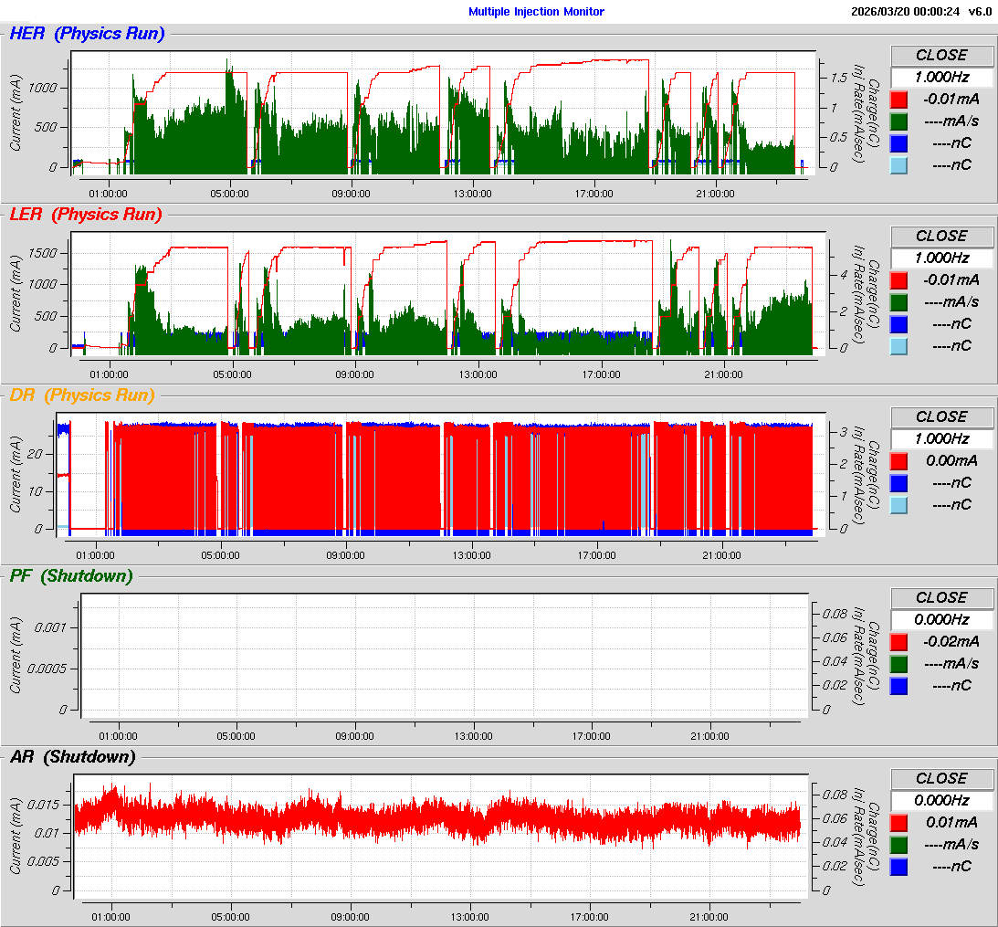The image size is (998, 927).
Task: Click the Multiple Injection Monitor title
Action: tap(536, 12)
